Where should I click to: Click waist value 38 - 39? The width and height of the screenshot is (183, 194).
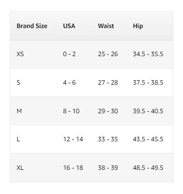(x=108, y=168)
